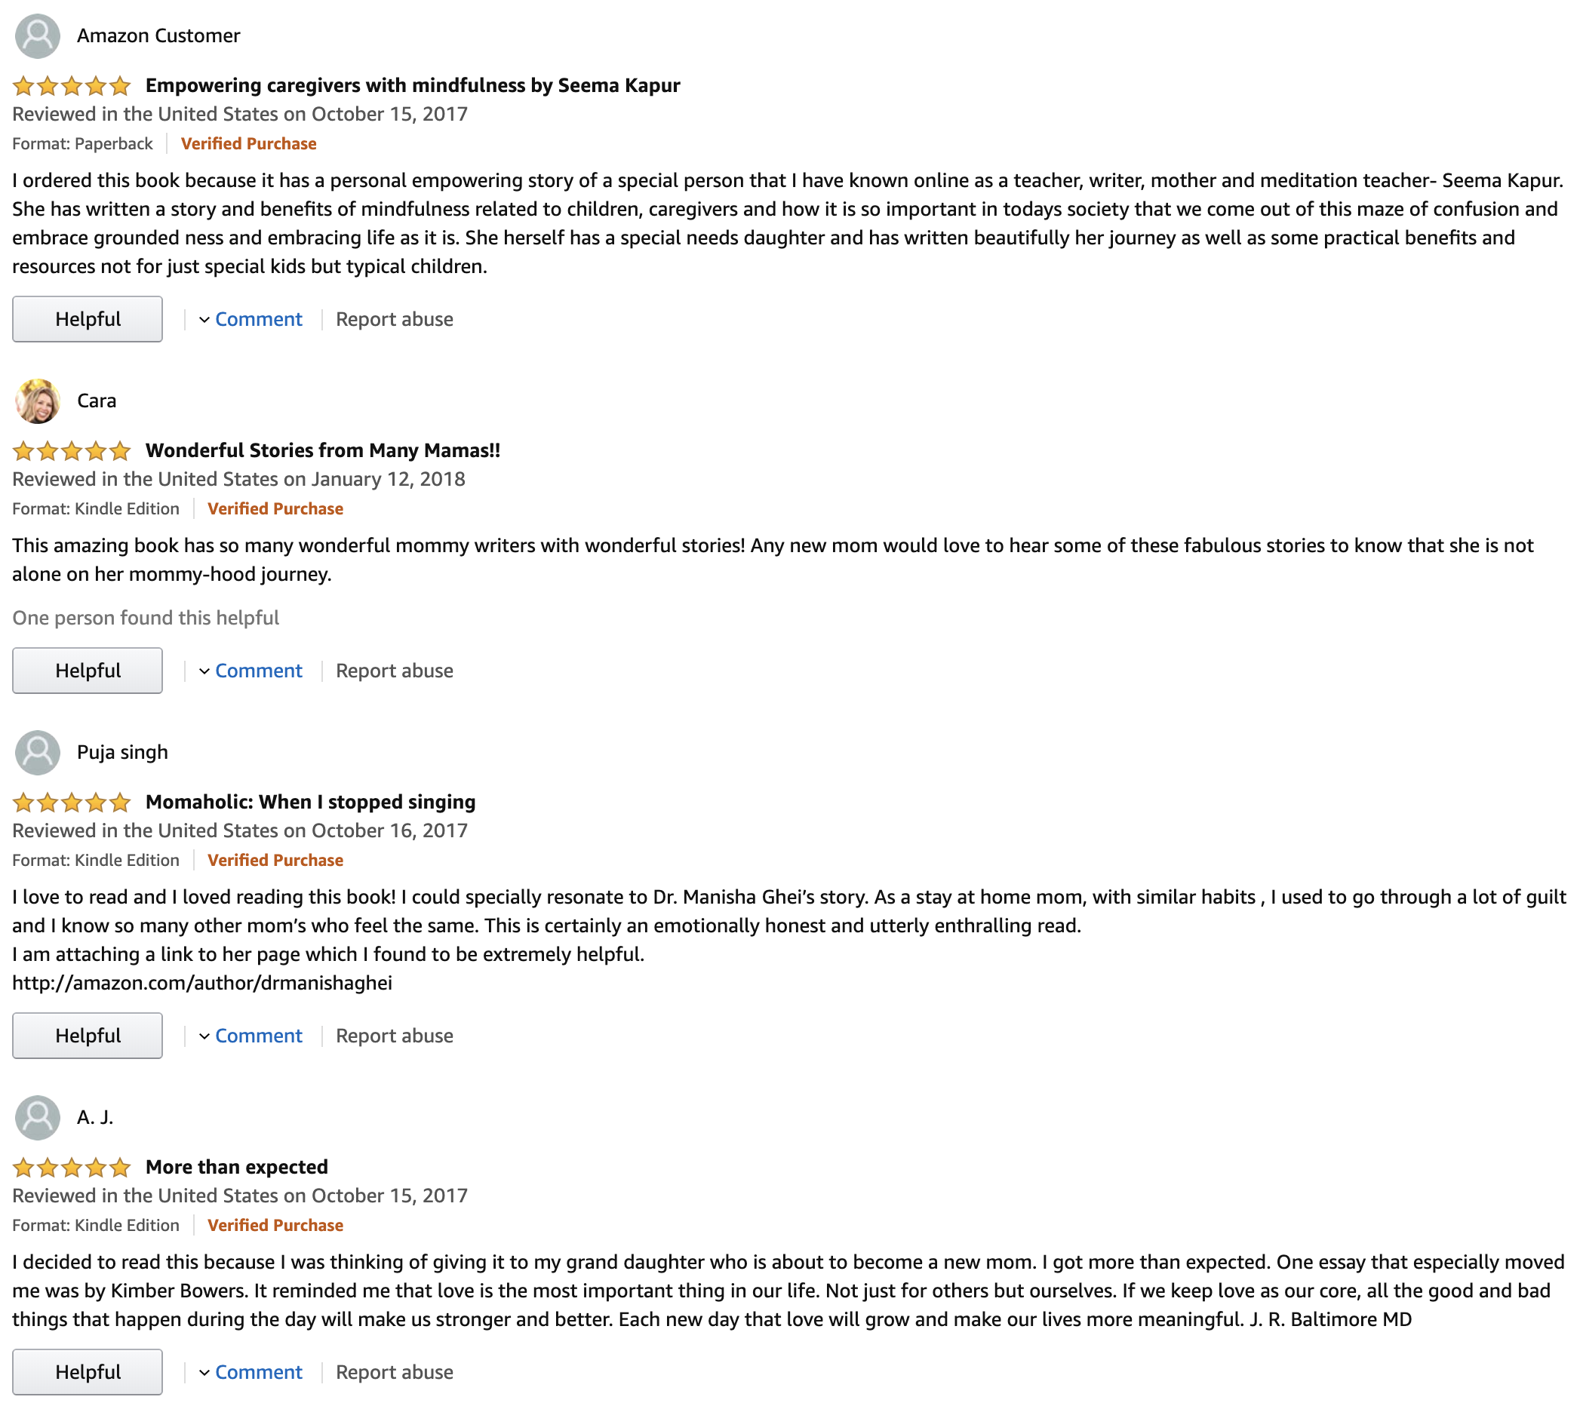1583x1406 pixels.
Task: Mark Puja singh's review as Helpful
Action: (88, 1036)
